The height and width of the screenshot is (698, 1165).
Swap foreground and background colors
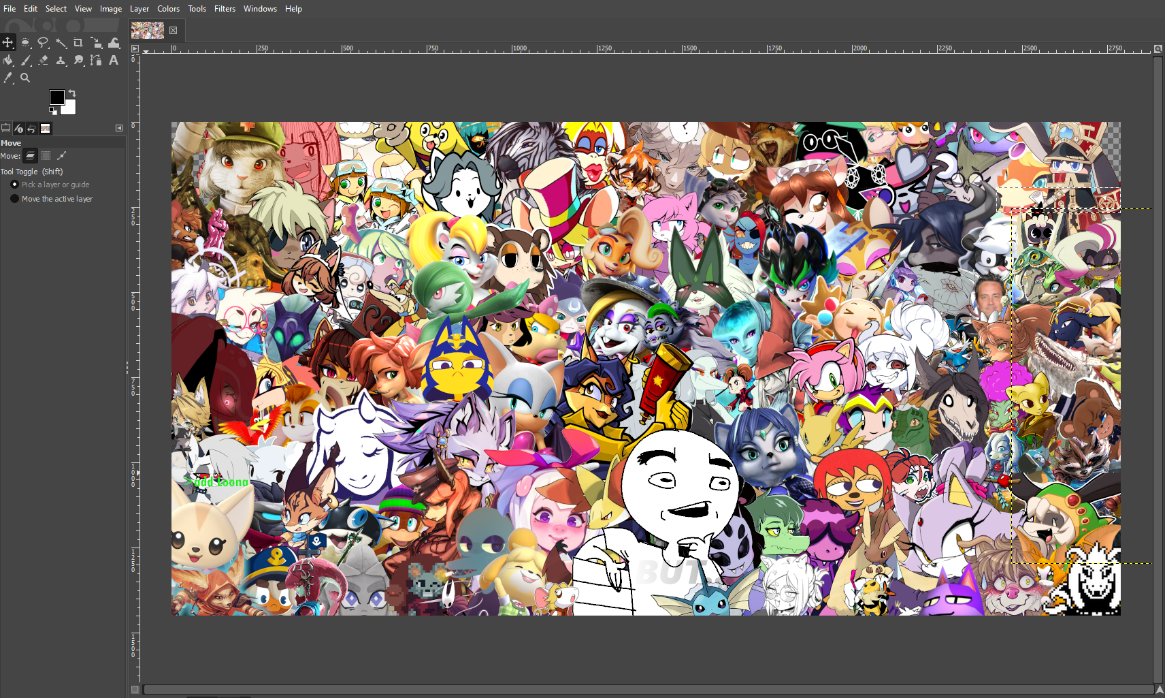[71, 93]
